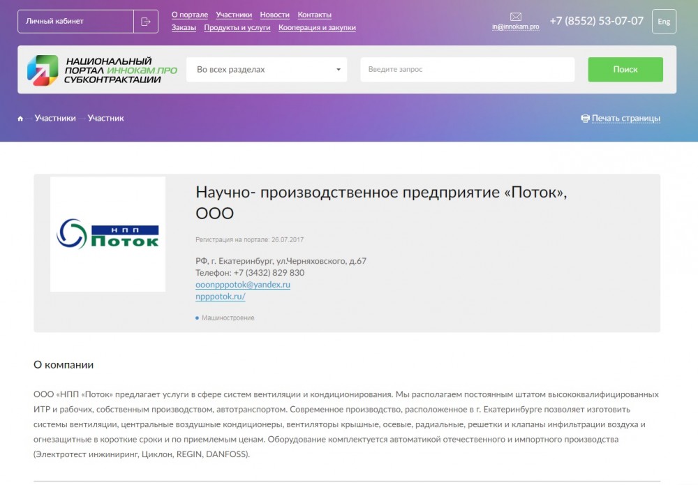Expand the 'Во всех разделах' dropdown
Viewport: 698px width, 485px height.
click(266, 70)
